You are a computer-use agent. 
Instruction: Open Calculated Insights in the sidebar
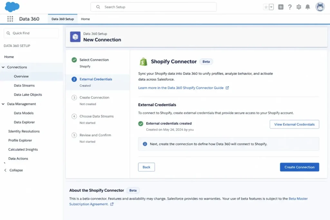(23, 149)
